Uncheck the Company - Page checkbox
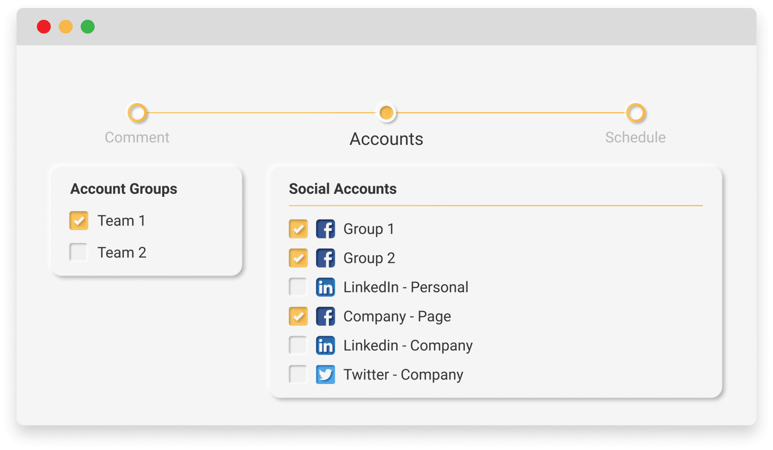Image resolution: width=773 pixels, height=450 pixels. click(x=298, y=316)
